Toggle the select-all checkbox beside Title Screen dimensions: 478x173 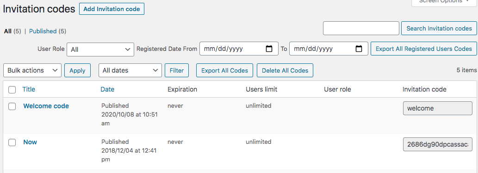(x=12, y=90)
